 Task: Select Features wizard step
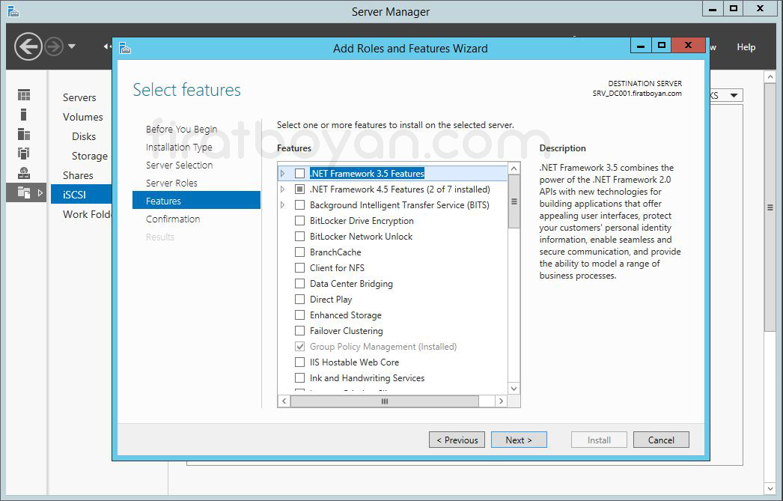pos(196,200)
